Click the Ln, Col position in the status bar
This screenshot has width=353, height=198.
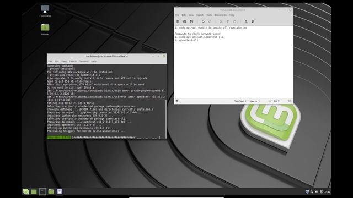tap(274, 101)
